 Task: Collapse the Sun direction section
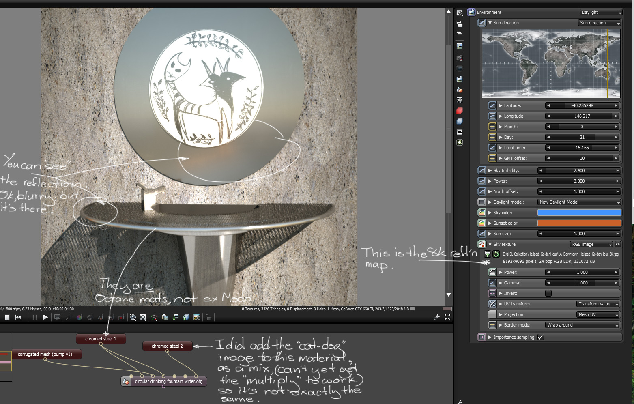click(490, 23)
